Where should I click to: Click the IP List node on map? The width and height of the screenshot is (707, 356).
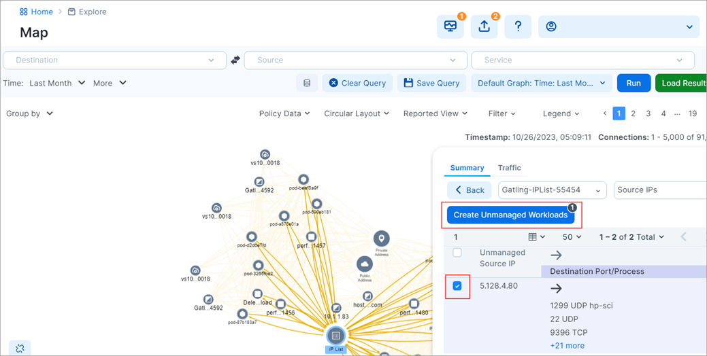point(335,335)
